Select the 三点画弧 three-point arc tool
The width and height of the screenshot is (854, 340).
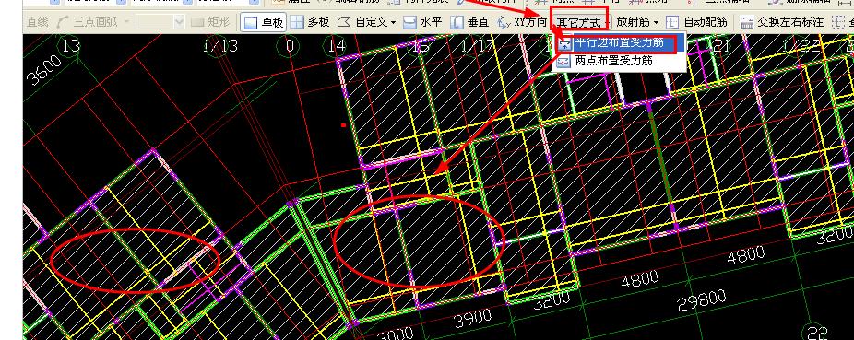point(86,22)
